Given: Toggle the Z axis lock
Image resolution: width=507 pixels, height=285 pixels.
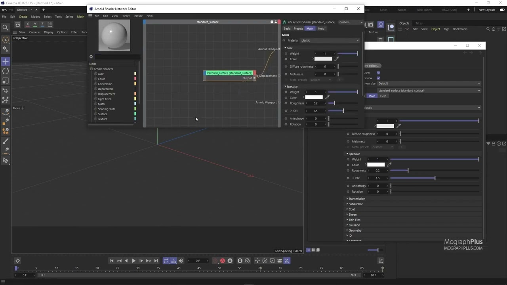Looking at the screenshot, I should [x=42, y=25].
